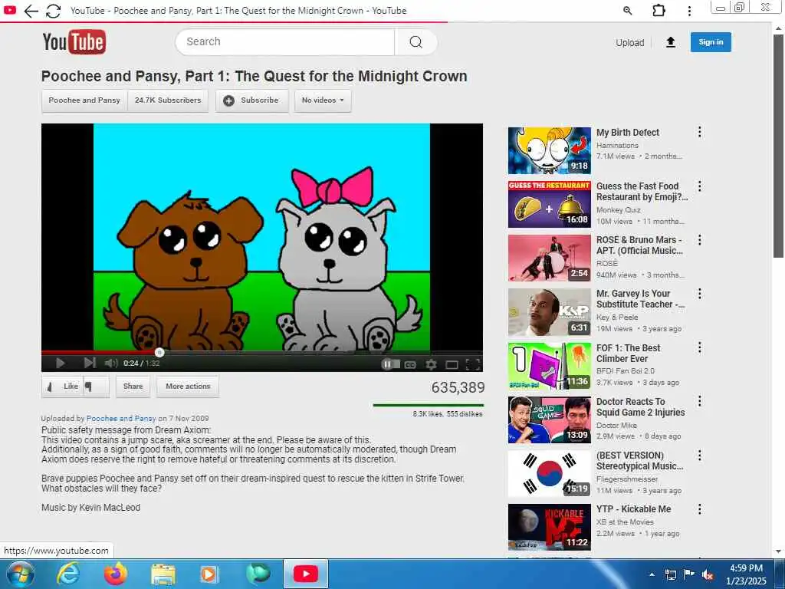
Task: Open options for Mr. Garvey video
Action: tap(699, 294)
